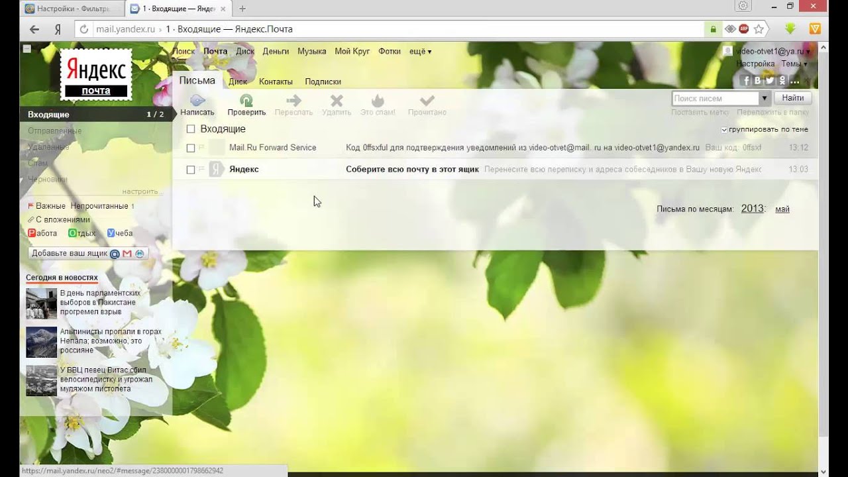Image resolution: width=848 pixels, height=477 pixels.
Task: Open Поставить метку label menu
Action: tap(700, 113)
